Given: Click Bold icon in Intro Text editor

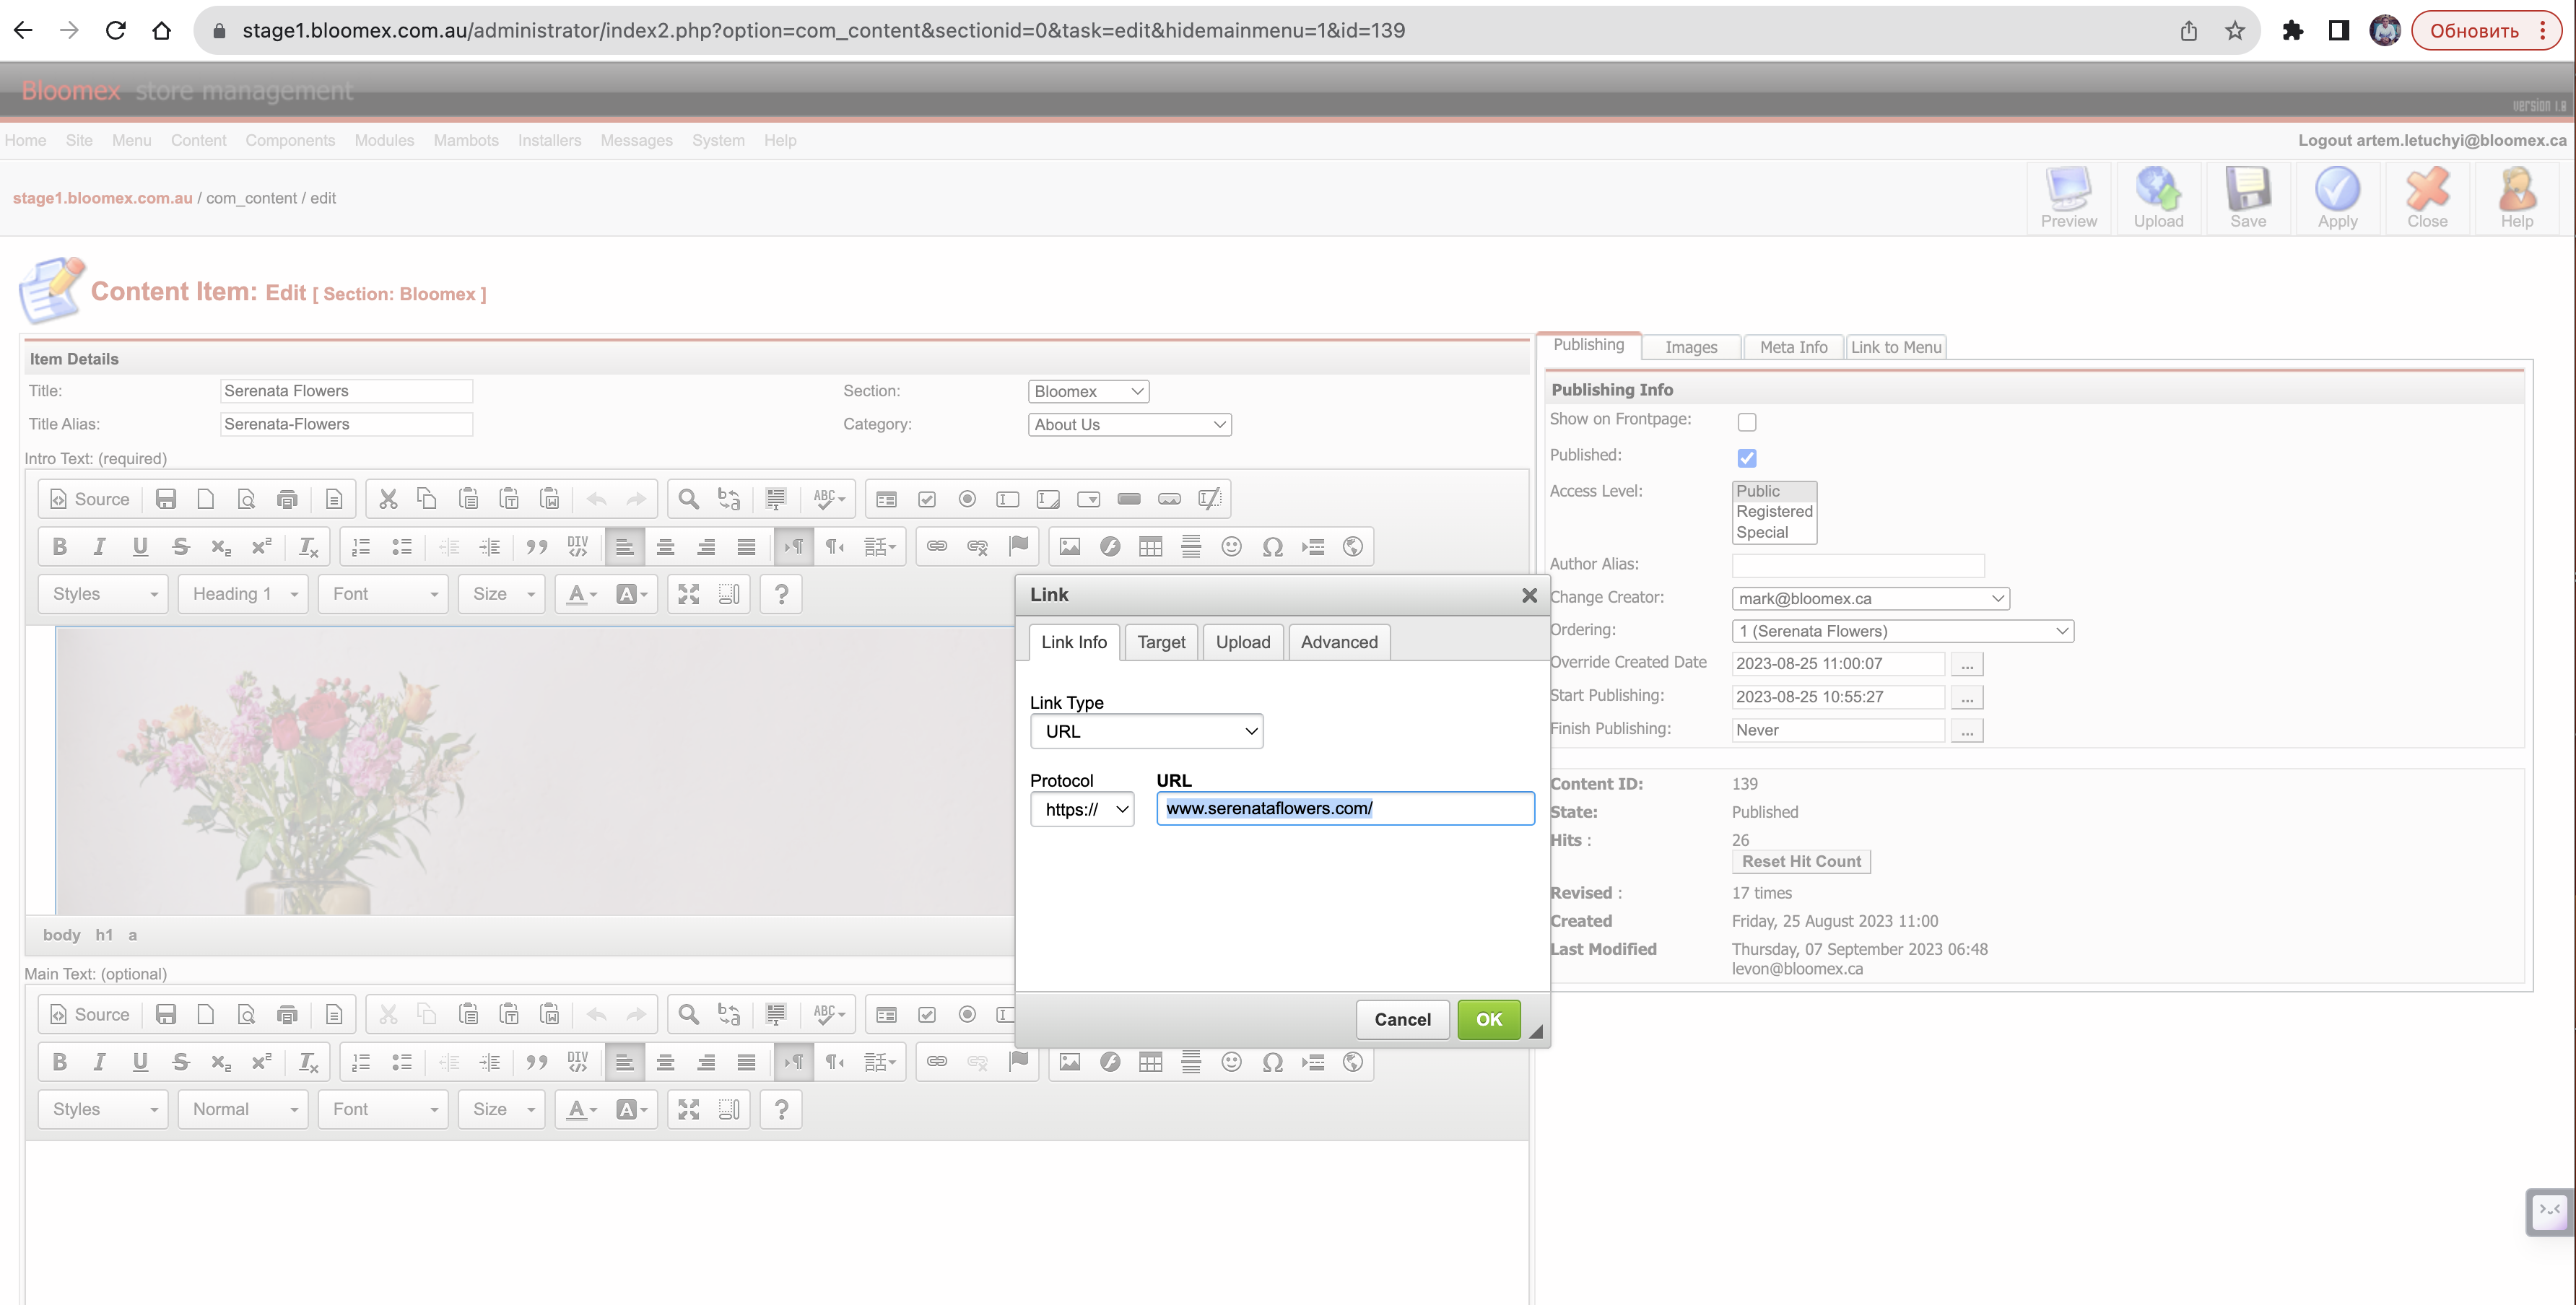Looking at the screenshot, I should tap(59, 547).
